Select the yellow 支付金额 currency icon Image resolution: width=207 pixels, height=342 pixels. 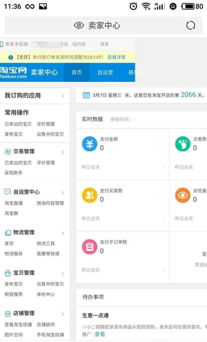coord(89,144)
